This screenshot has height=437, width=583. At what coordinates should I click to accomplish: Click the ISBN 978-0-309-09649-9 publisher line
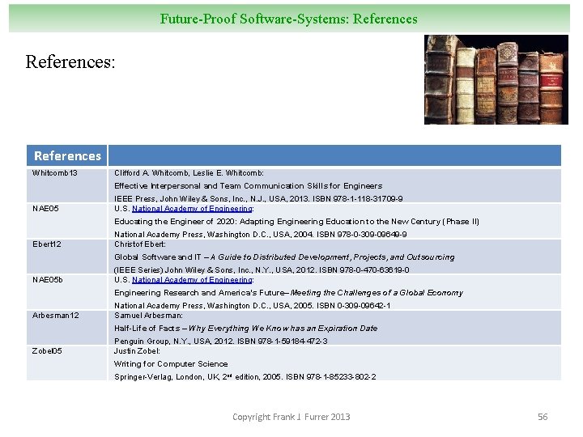[260, 235]
